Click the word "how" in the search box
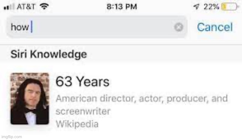The height and width of the screenshot is (140, 242). coord(20,27)
